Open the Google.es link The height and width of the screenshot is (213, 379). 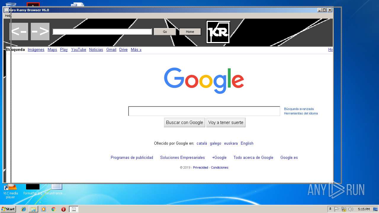[x=289, y=158]
